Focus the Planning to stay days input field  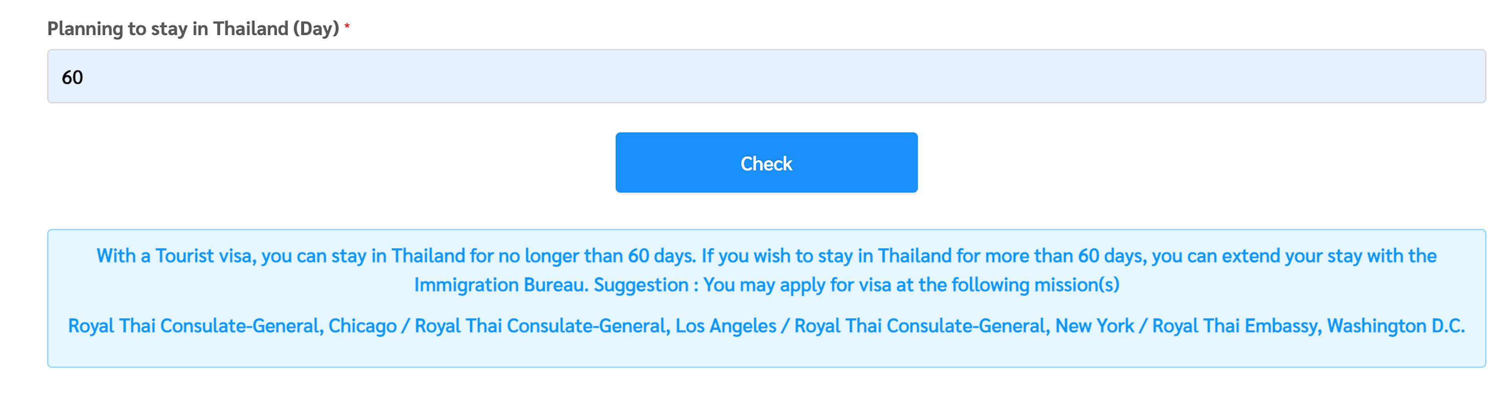click(x=766, y=76)
